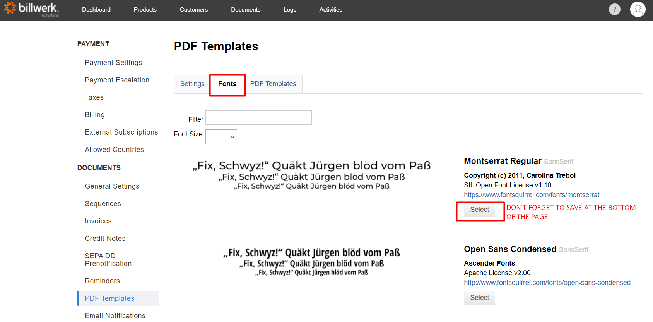
Task: Navigate to Documents top menu
Action: tap(246, 10)
